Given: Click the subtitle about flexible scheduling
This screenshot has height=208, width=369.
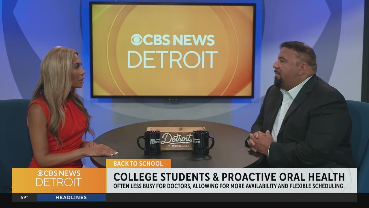Looking at the screenshot, I should coord(229,186).
